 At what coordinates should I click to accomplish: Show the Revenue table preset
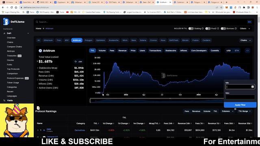click(196, 111)
